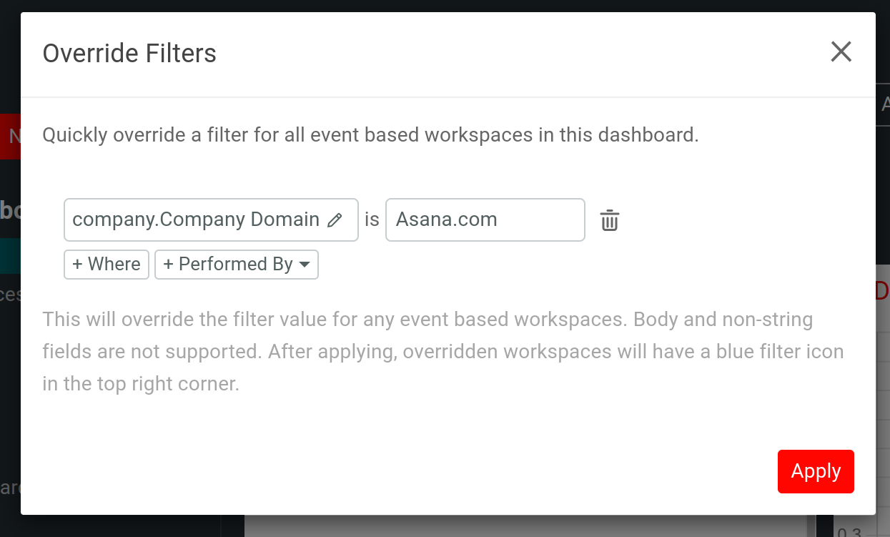Click the partially hidden red N button
The image size is (890, 537).
[x=12, y=136]
